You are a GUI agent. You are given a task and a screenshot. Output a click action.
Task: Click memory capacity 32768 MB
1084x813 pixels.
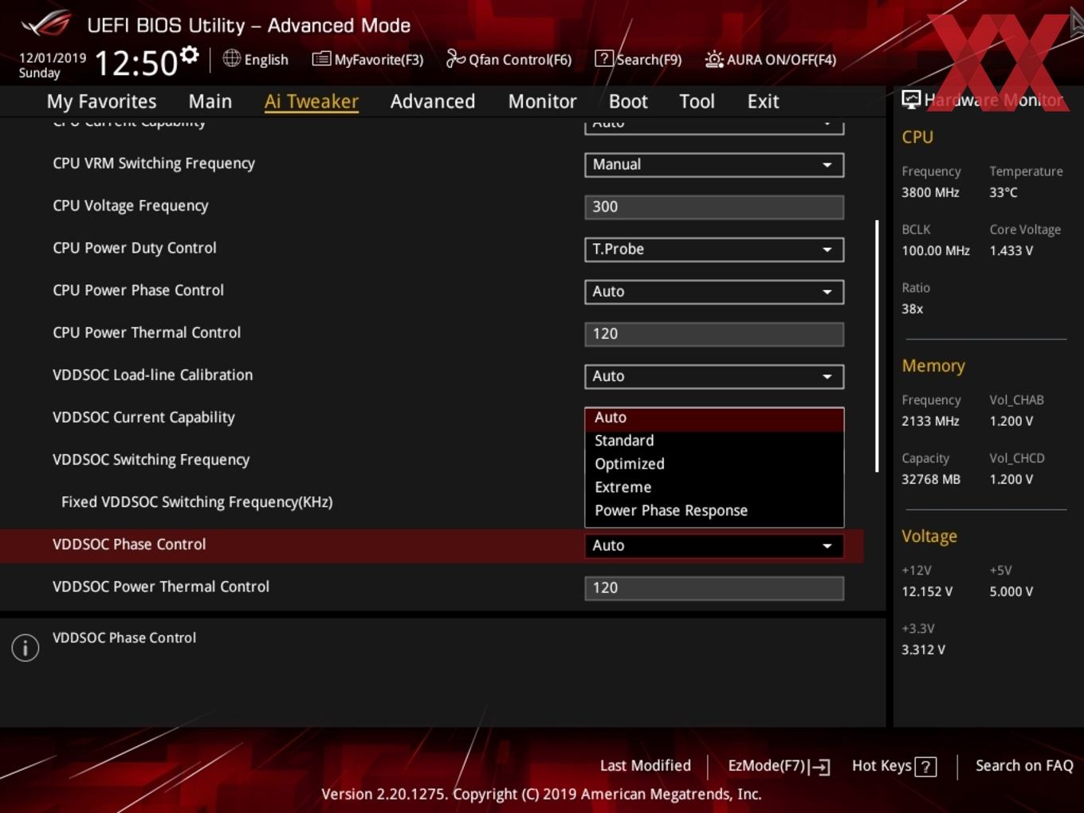931,479
